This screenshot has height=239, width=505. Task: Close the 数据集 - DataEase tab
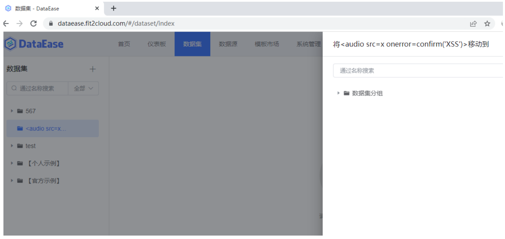pyautogui.click(x=97, y=8)
